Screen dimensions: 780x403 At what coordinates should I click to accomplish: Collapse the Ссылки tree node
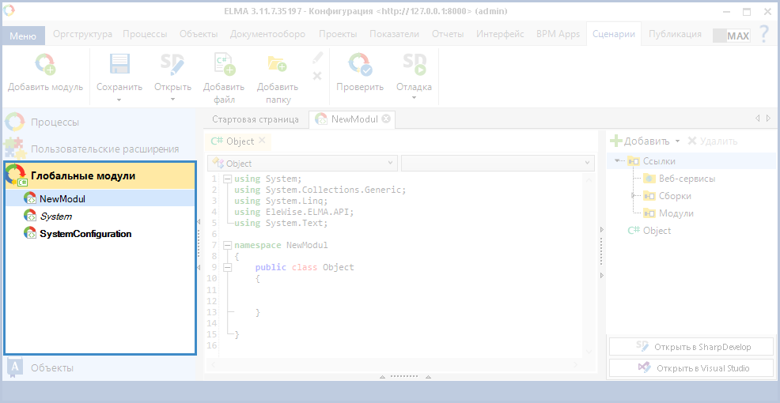click(x=617, y=161)
